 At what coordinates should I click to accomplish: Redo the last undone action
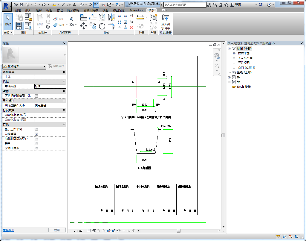[44, 5]
